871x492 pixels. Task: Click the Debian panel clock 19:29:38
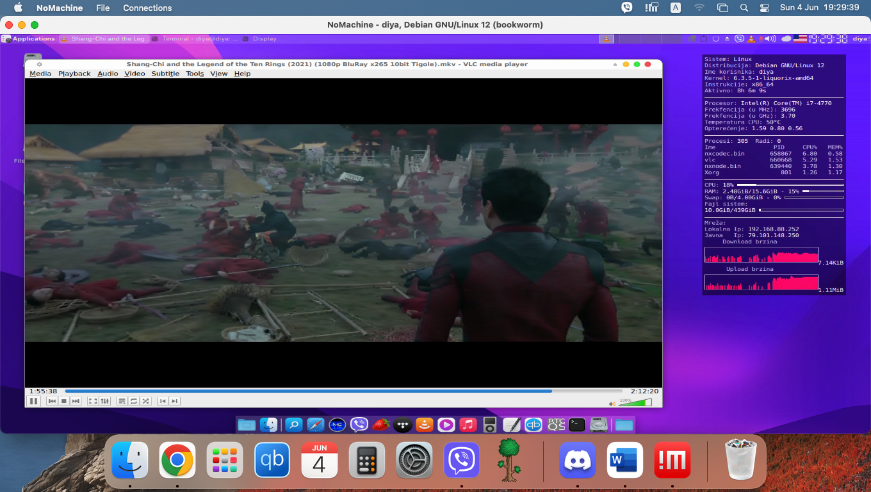tap(828, 38)
